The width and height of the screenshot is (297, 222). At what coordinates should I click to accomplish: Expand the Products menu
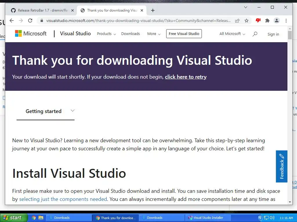tap(106, 34)
